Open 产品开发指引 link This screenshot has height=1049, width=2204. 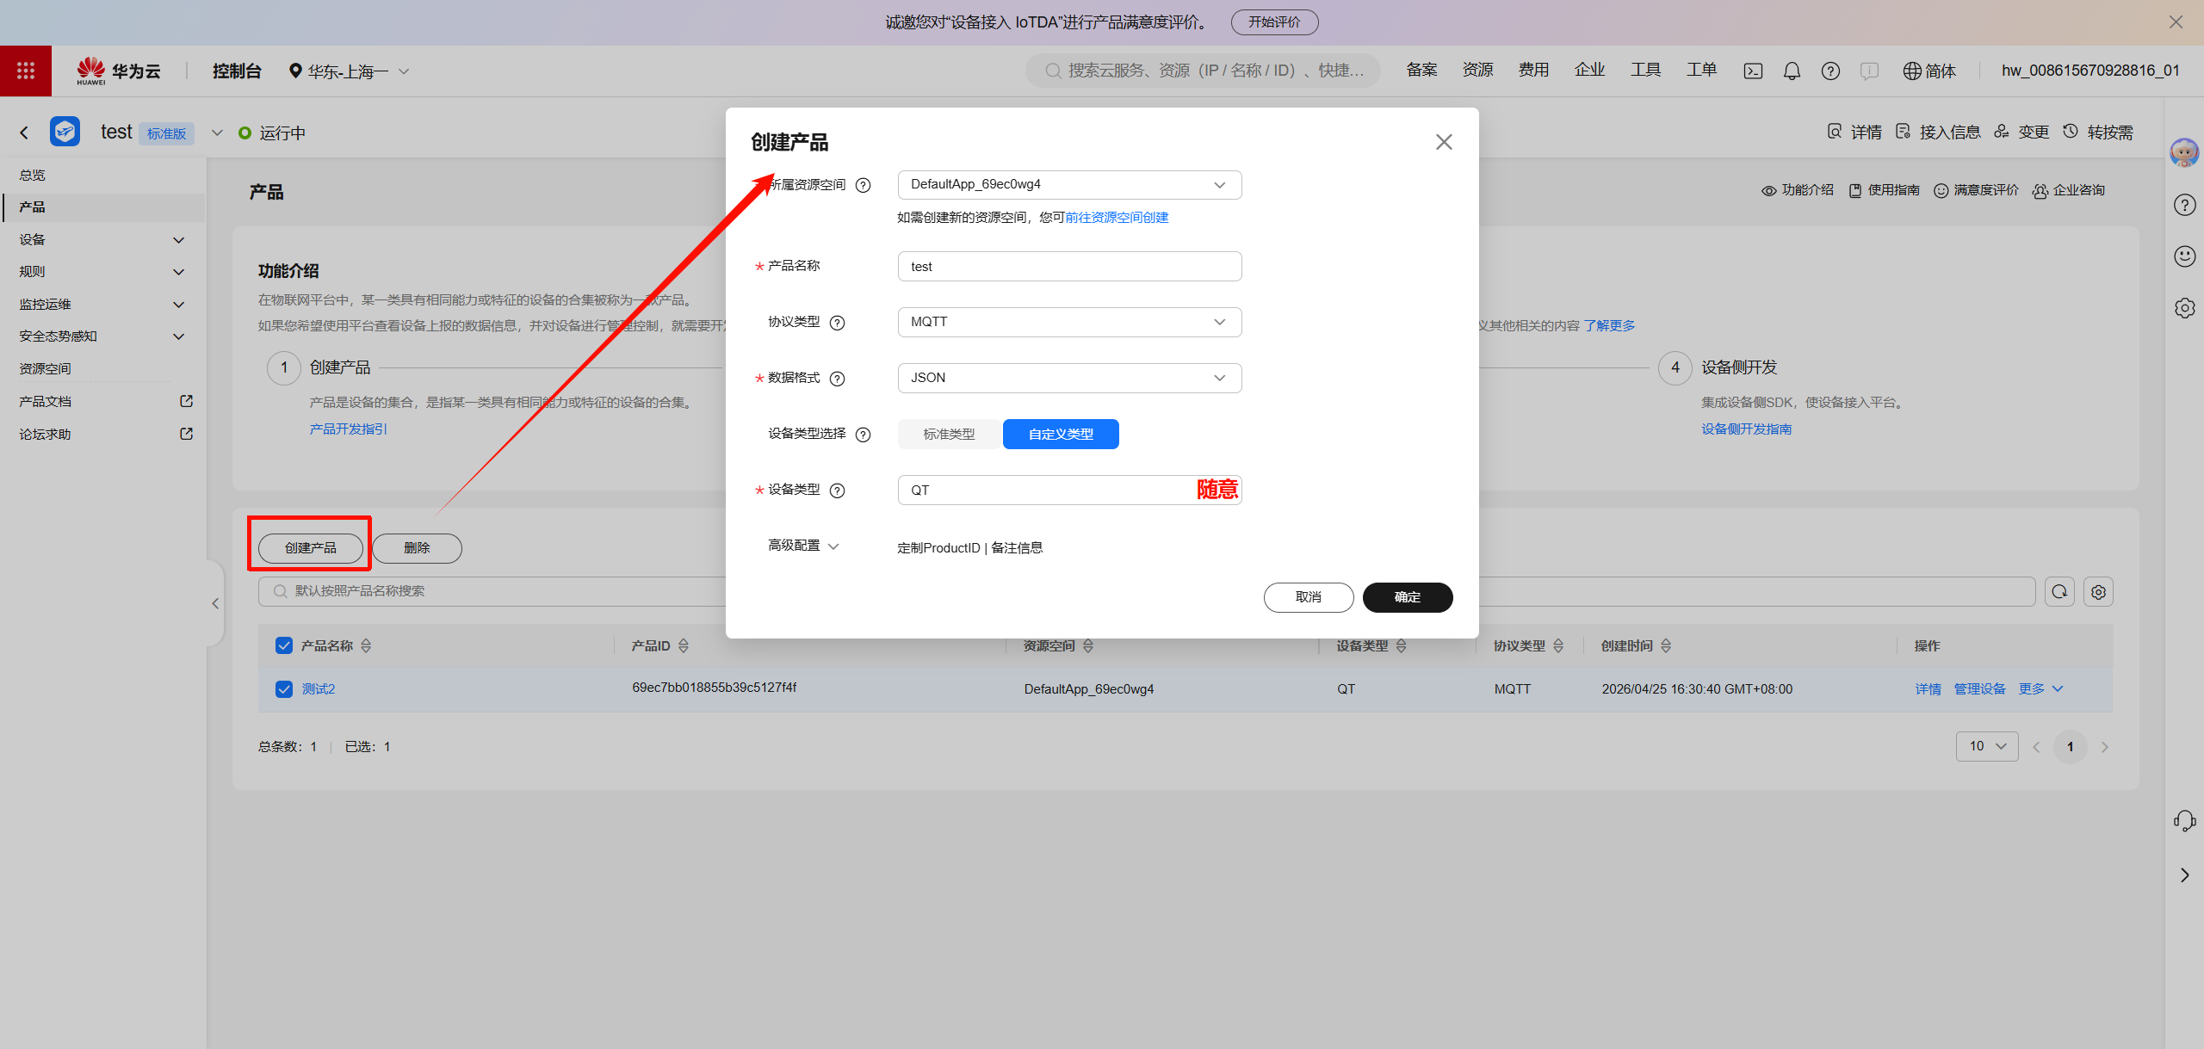[349, 429]
